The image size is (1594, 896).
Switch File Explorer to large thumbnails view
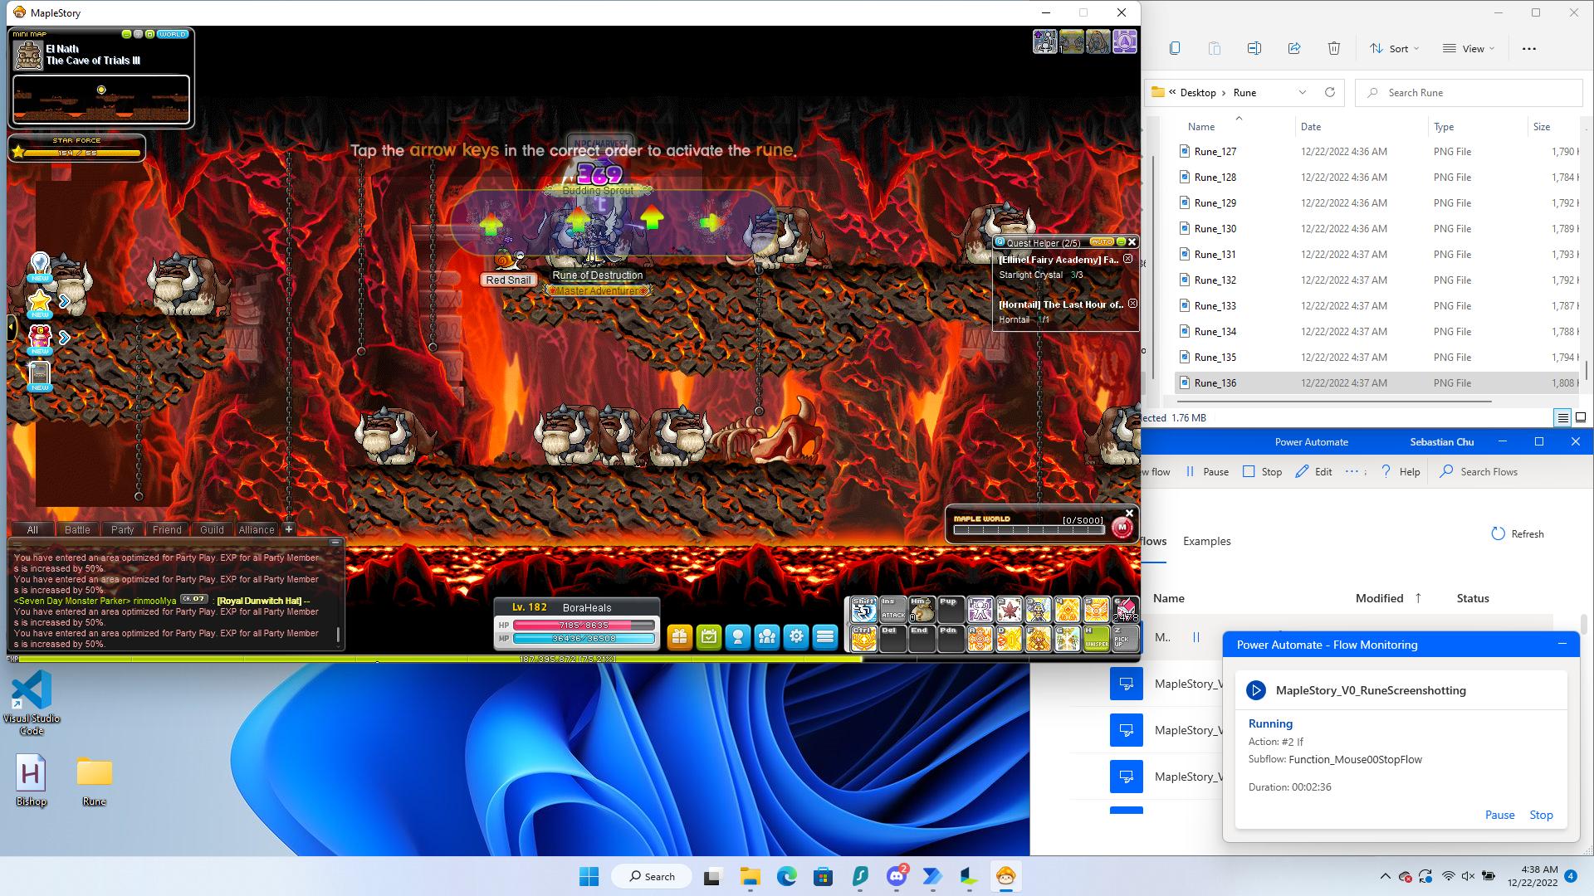pyautogui.click(x=1581, y=418)
